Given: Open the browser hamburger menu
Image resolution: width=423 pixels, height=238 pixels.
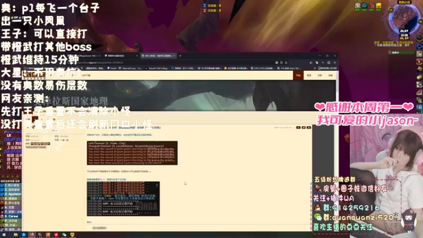Looking at the screenshot, I should pyautogui.click(x=335, y=62).
